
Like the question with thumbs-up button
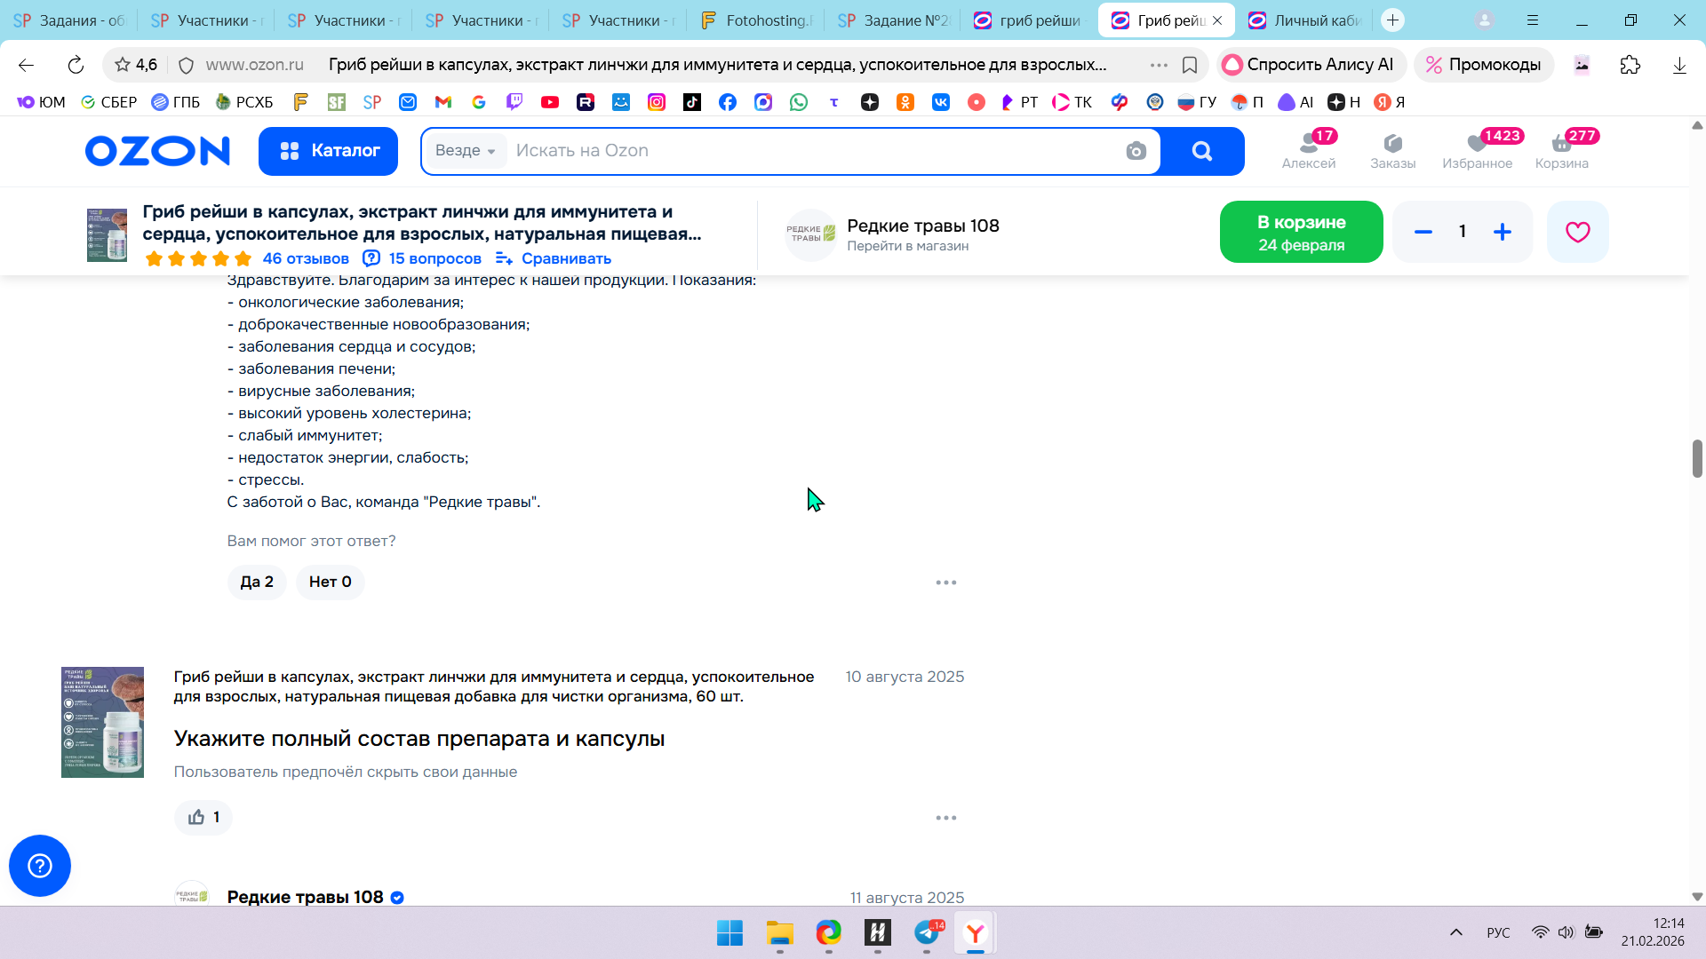203,817
